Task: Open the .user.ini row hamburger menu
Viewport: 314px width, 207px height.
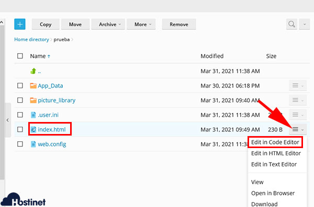Action: 298,115
